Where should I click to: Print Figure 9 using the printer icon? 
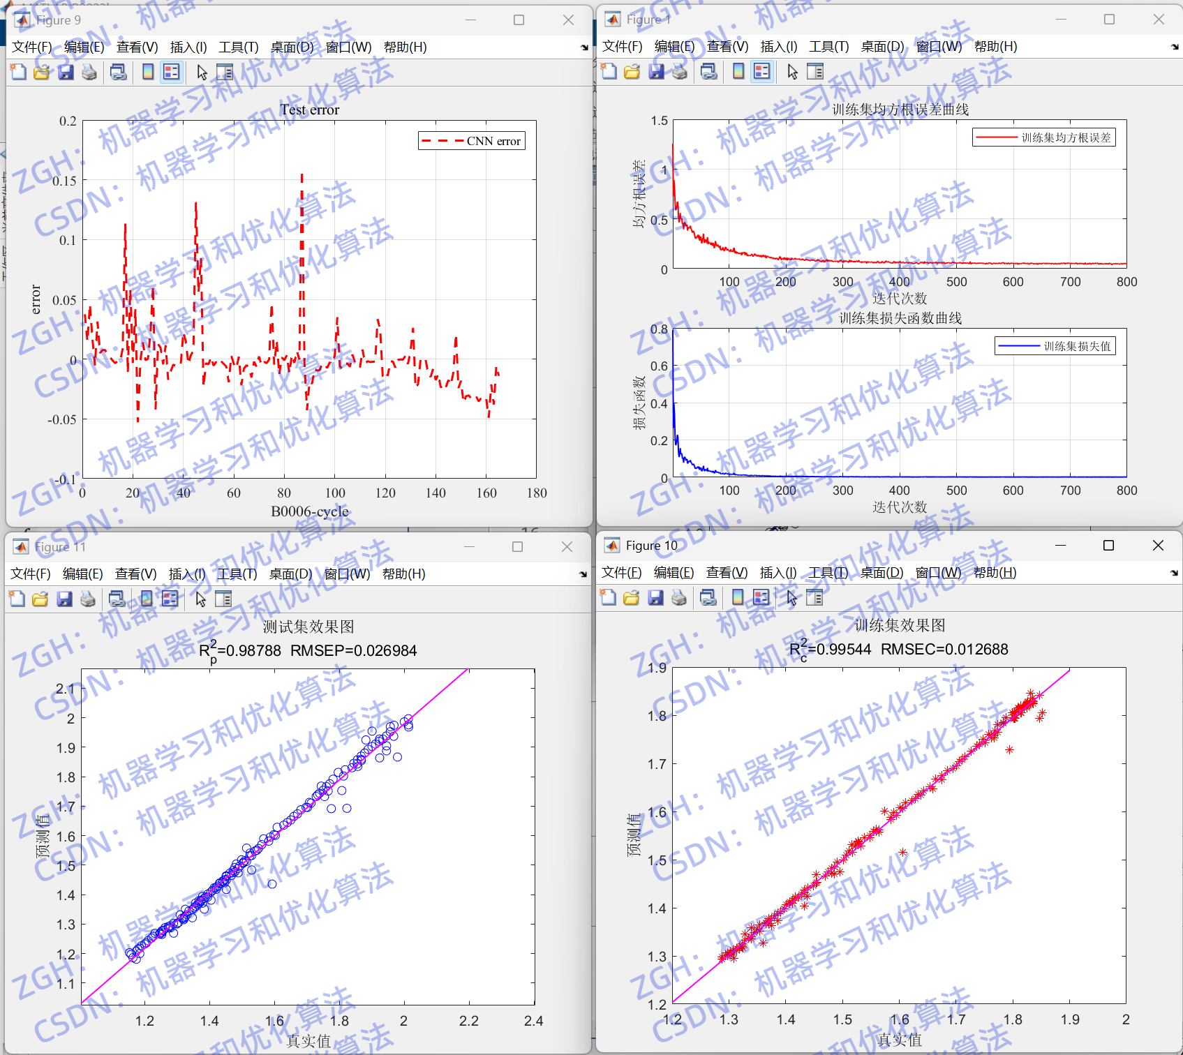click(x=89, y=72)
